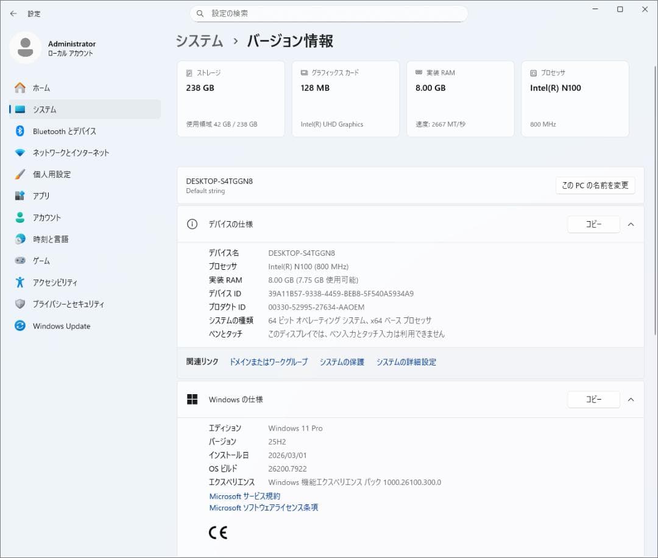Click the システム monitor icon in sidebar
This screenshot has width=658, height=558.
[x=19, y=110]
